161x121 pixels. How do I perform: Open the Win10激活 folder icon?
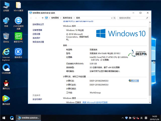tap(18, 7)
